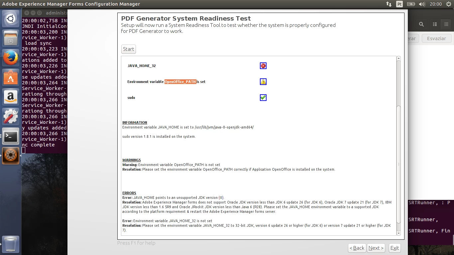Click the Start button to run test
The width and height of the screenshot is (454, 255).
click(128, 49)
